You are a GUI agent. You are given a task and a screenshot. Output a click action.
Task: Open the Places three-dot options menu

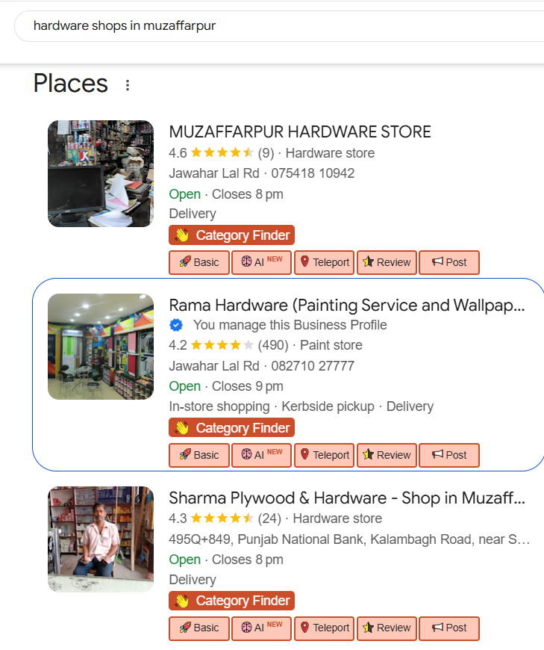128,85
